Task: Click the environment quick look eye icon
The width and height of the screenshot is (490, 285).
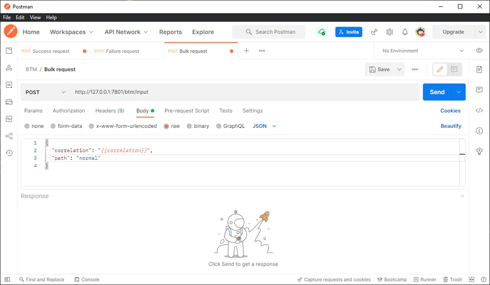Action: [479, 50]
